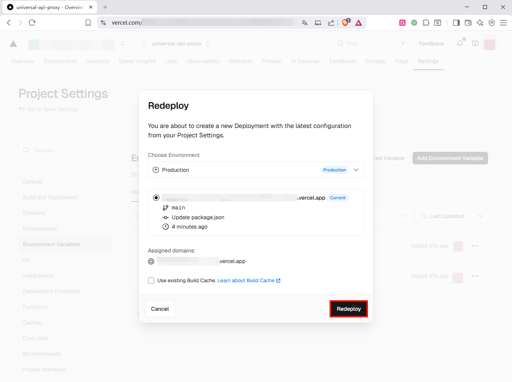Viewport: 512px width, 382px height.
Task: Go to the Logs tab
Action: (x=171, y=61)
